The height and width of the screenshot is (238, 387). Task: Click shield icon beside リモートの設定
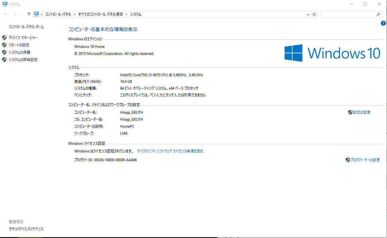4,45
